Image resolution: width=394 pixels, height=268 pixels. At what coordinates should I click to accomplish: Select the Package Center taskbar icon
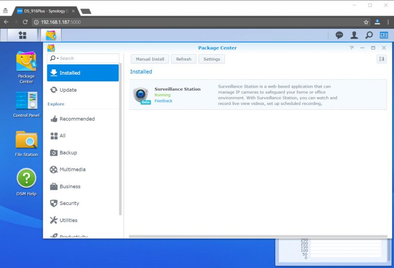[x=51, y=35]
